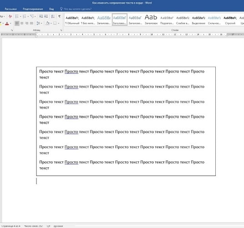244x228 pixels.
Task: Toggle show paragraph marks (¶)
Action: pos(60,16)
